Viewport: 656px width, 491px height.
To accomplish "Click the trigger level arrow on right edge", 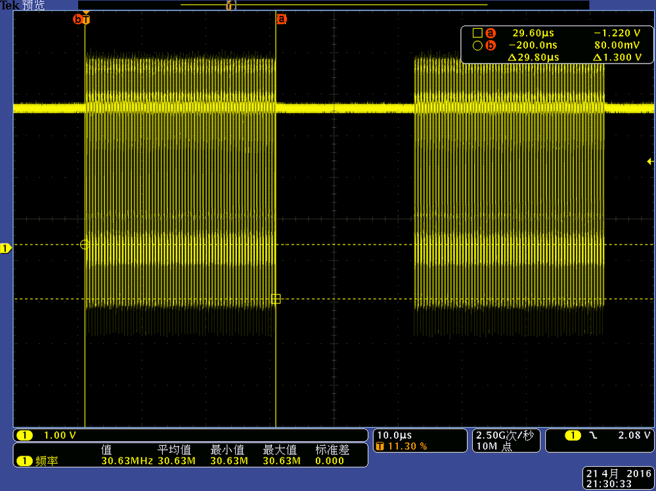I will click(650, 161).
